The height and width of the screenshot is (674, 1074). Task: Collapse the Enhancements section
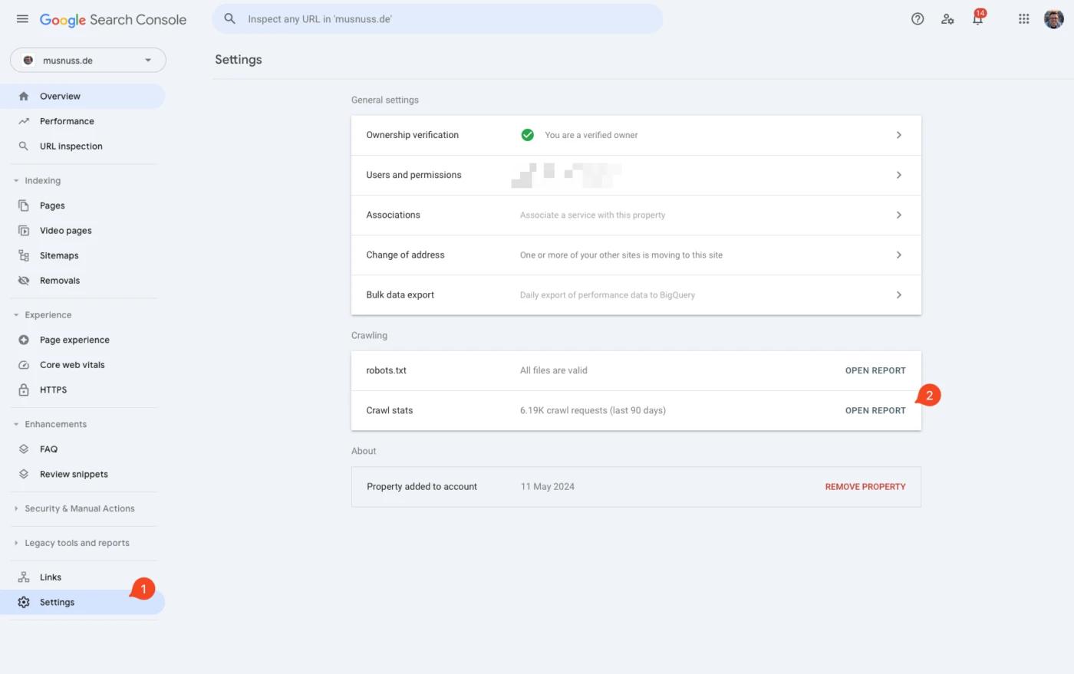click(16, 424)
